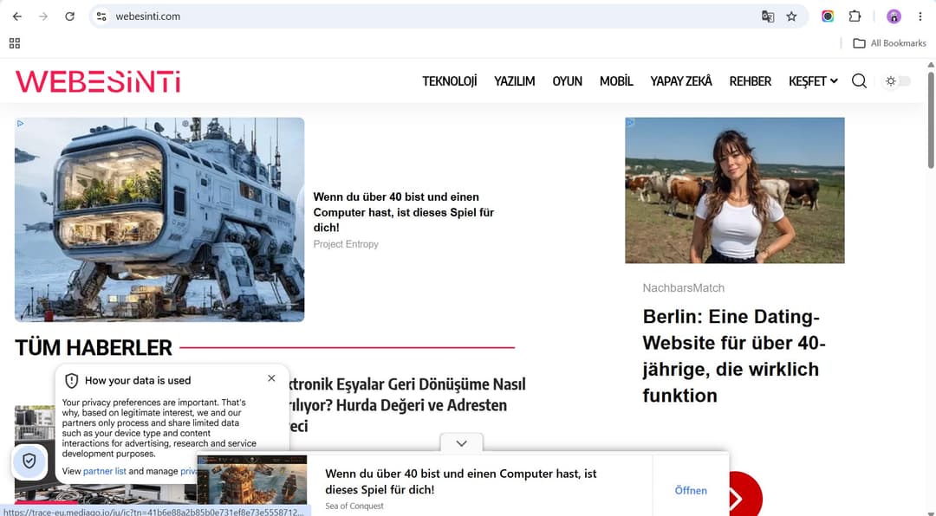Image resolution: width=936 pixels, height=516 pixels.
Task: Toggle the dark mode switch
Action: (897, 81)
